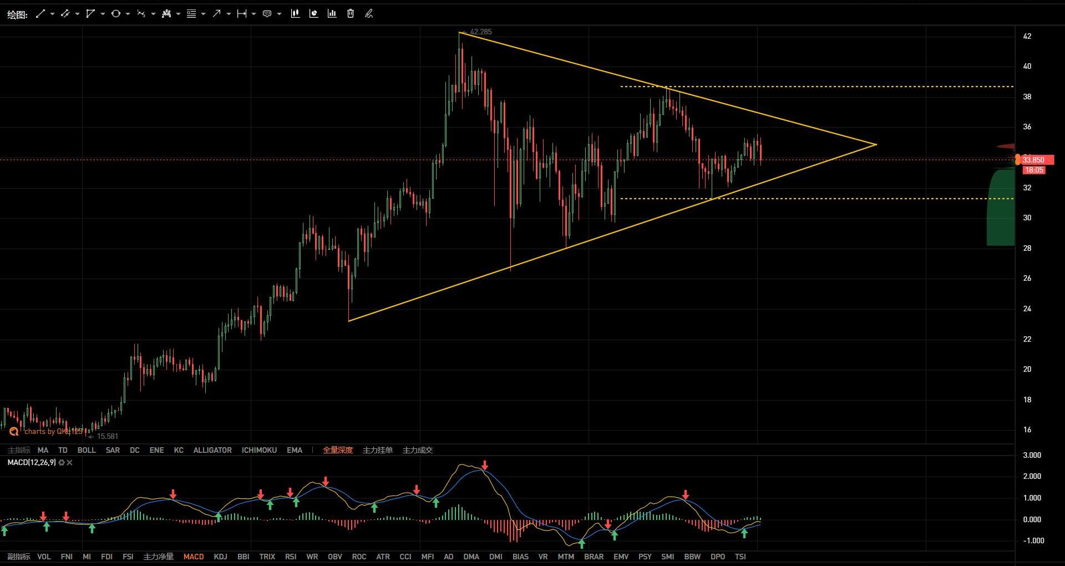Image resolution: width=1065 pixels, height=566 pixels.
Task: Toggle the 主力成交 overlay
Action: tap(417, 450)
